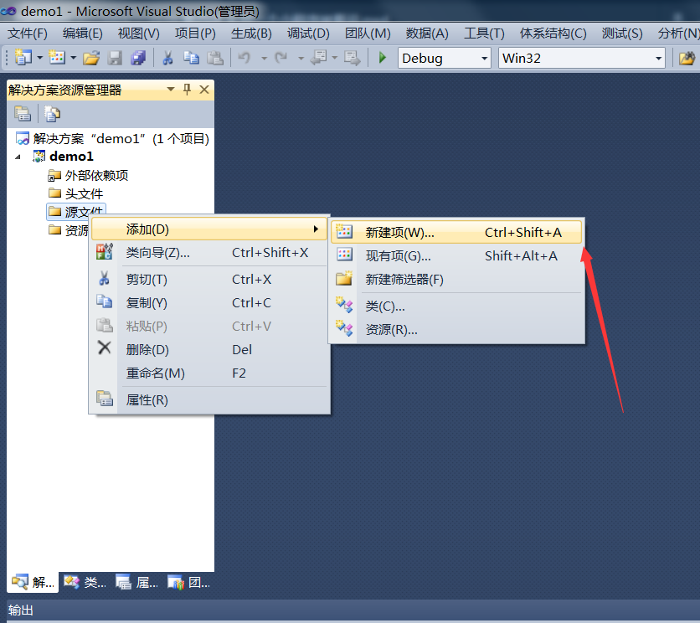700x623 pixels.
Task: Open the 项目(P) menu
Action: 195,33
